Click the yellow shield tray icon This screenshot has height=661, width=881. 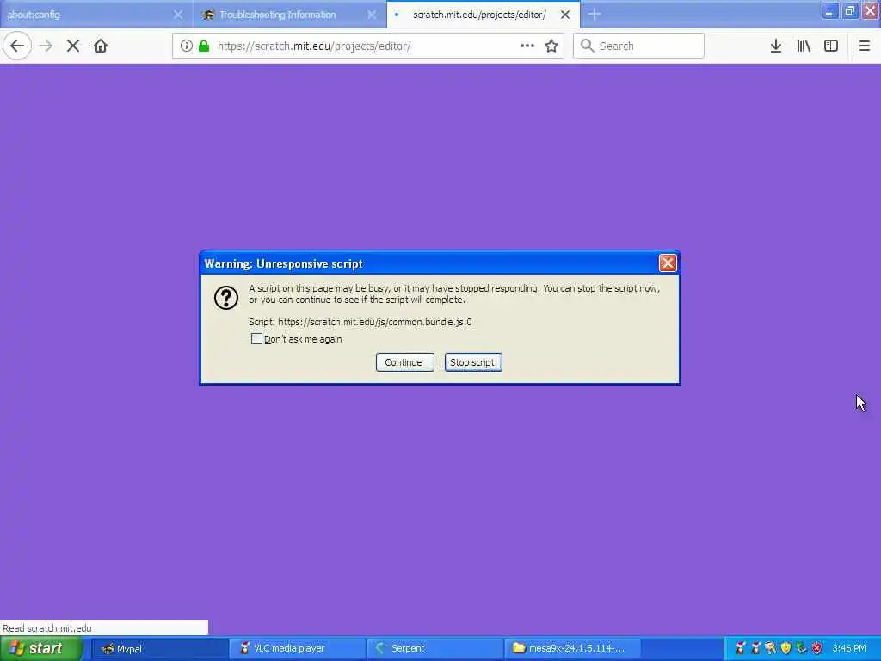tap(786, 648)
